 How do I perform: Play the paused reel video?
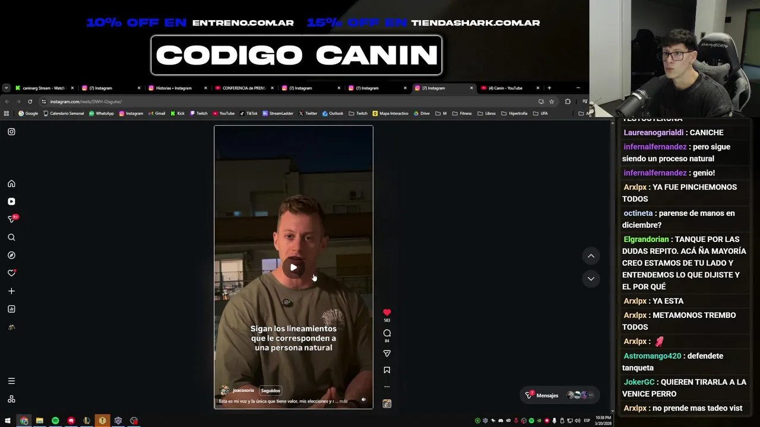point(293,267)
